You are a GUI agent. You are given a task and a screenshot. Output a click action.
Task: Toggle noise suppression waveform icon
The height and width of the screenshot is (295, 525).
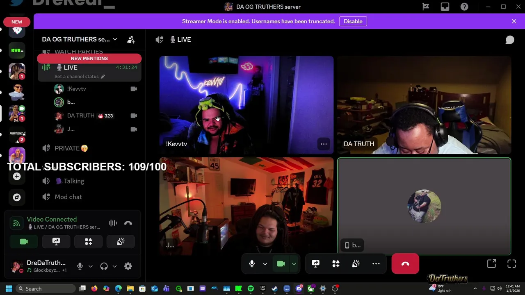point(113,223)
